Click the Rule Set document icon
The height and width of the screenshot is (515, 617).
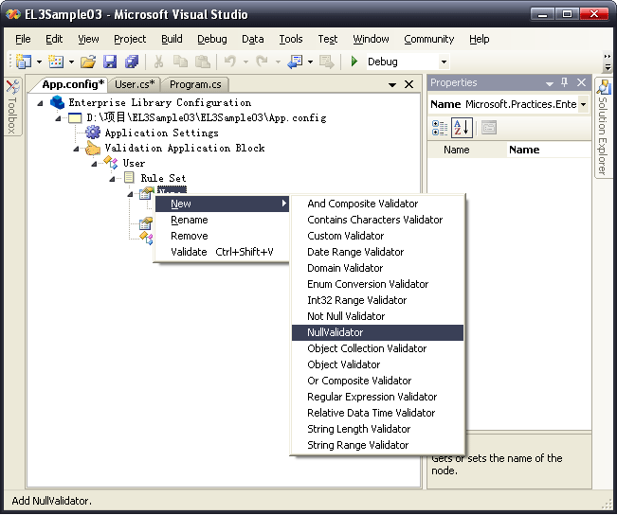(129, 178)
